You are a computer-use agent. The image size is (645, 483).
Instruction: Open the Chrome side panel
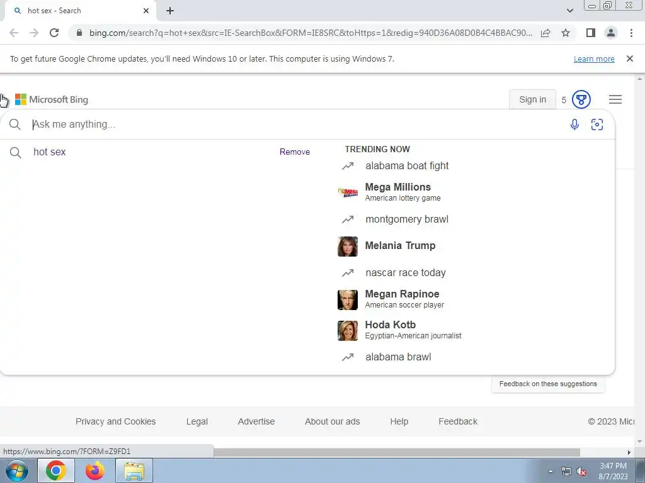coord(591,33)
